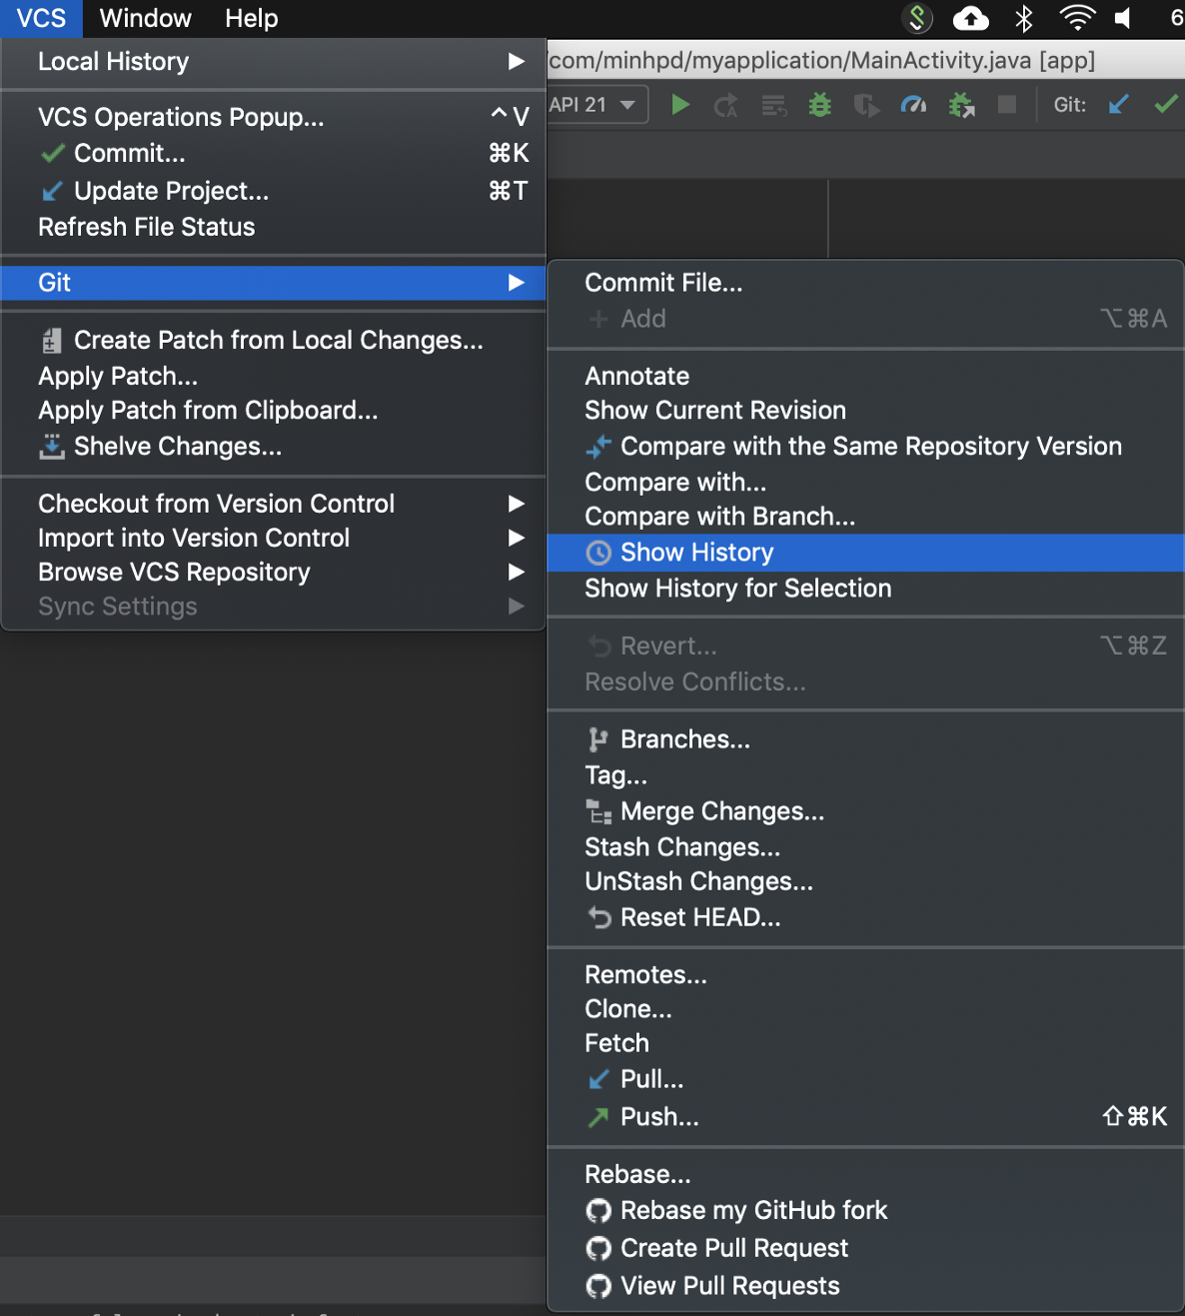
Task: Click Create Pull Request menu entry
Action: [x=733, y=1248]
